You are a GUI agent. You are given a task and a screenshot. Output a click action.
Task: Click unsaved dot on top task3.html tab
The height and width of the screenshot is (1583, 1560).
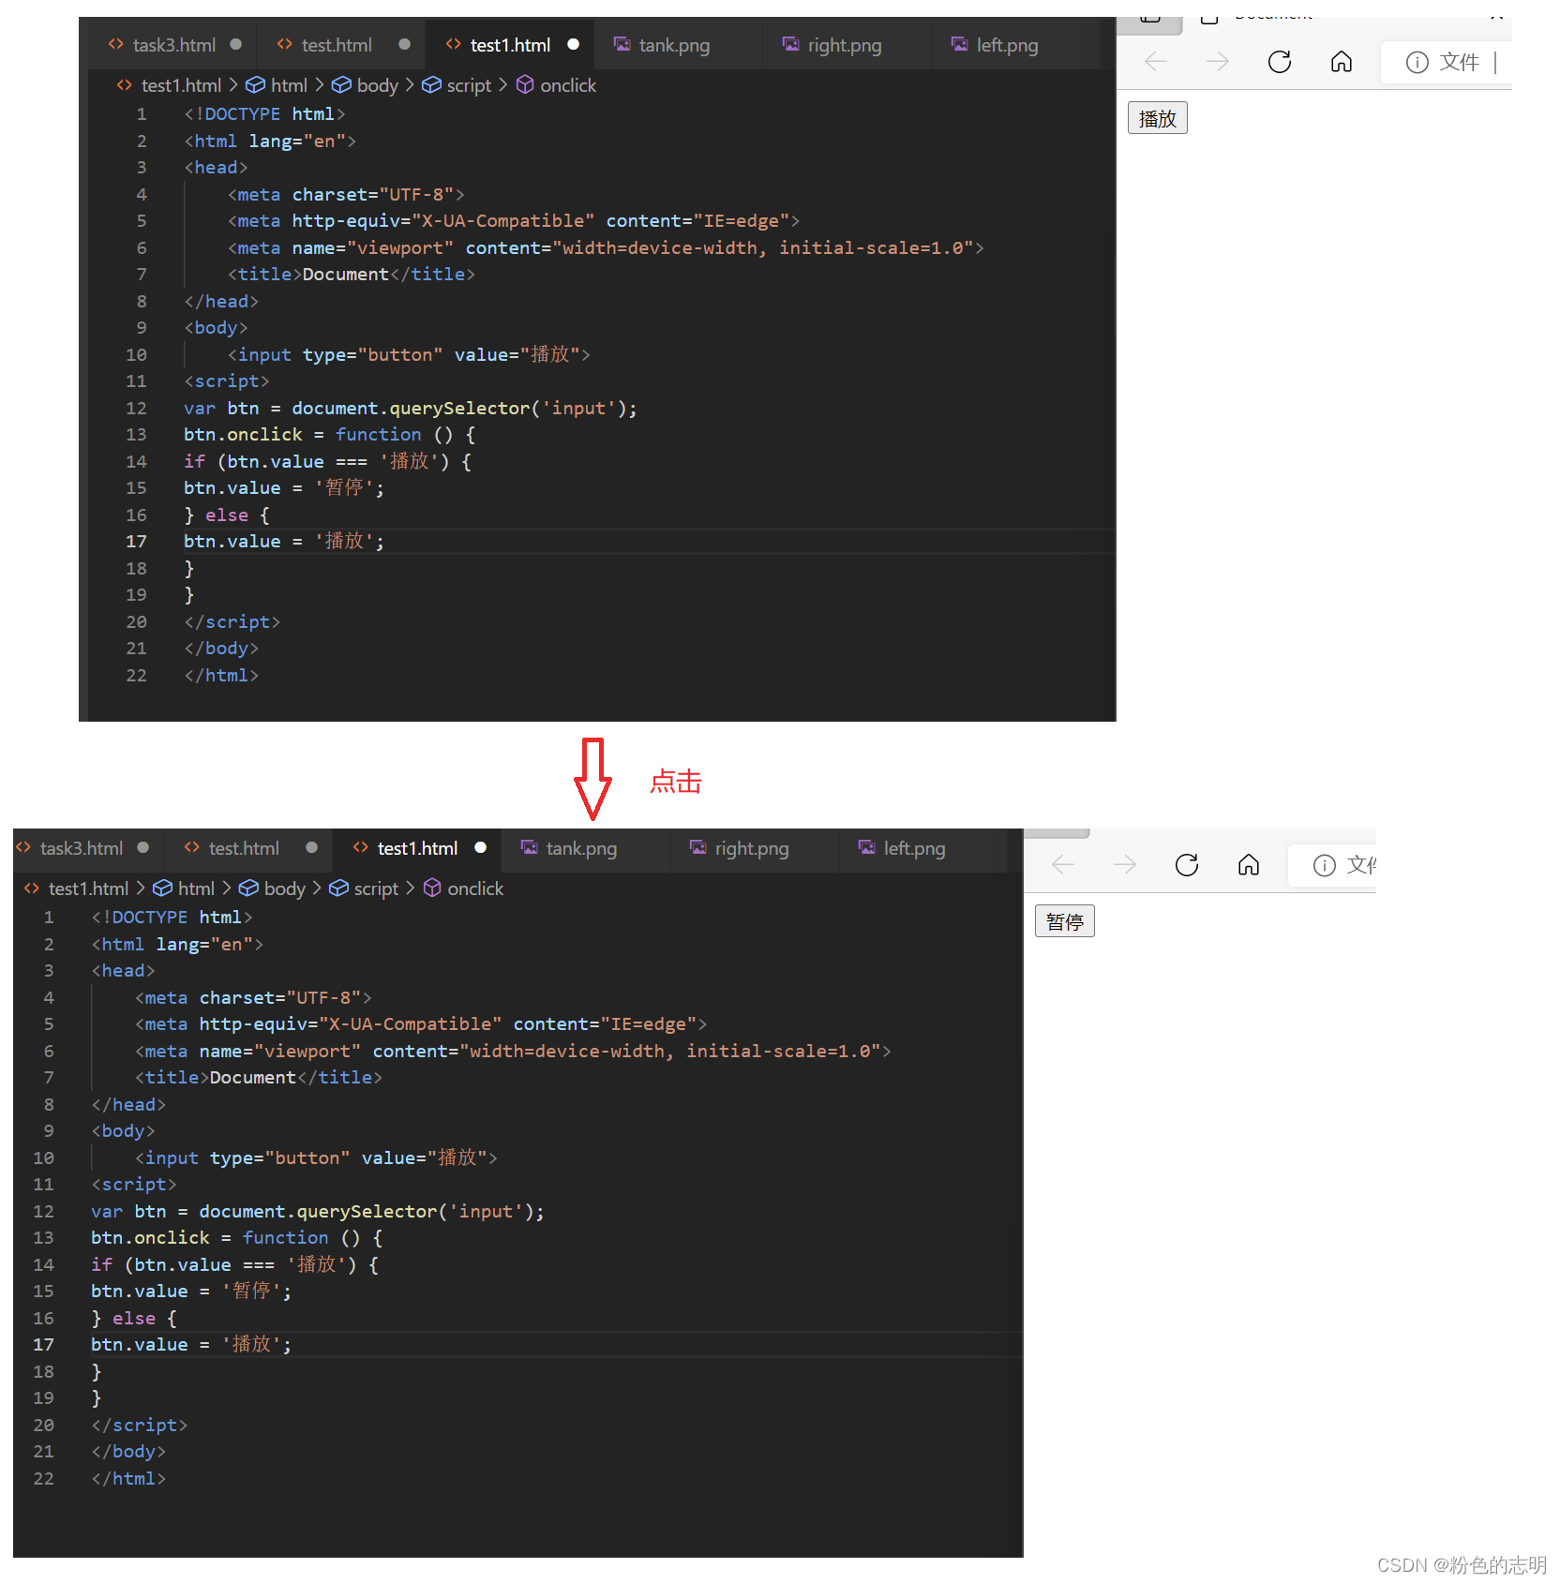[236, 44]
